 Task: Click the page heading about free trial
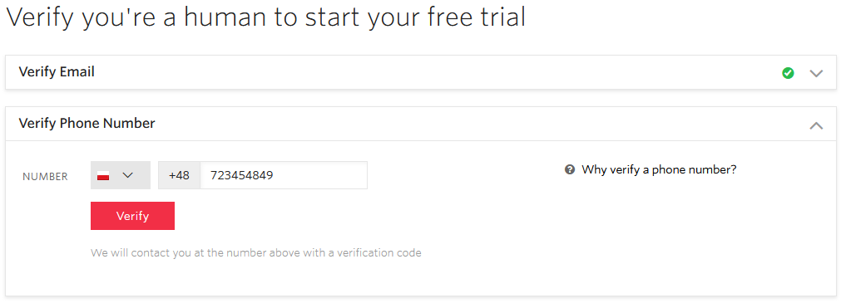(x=265, y=17)
